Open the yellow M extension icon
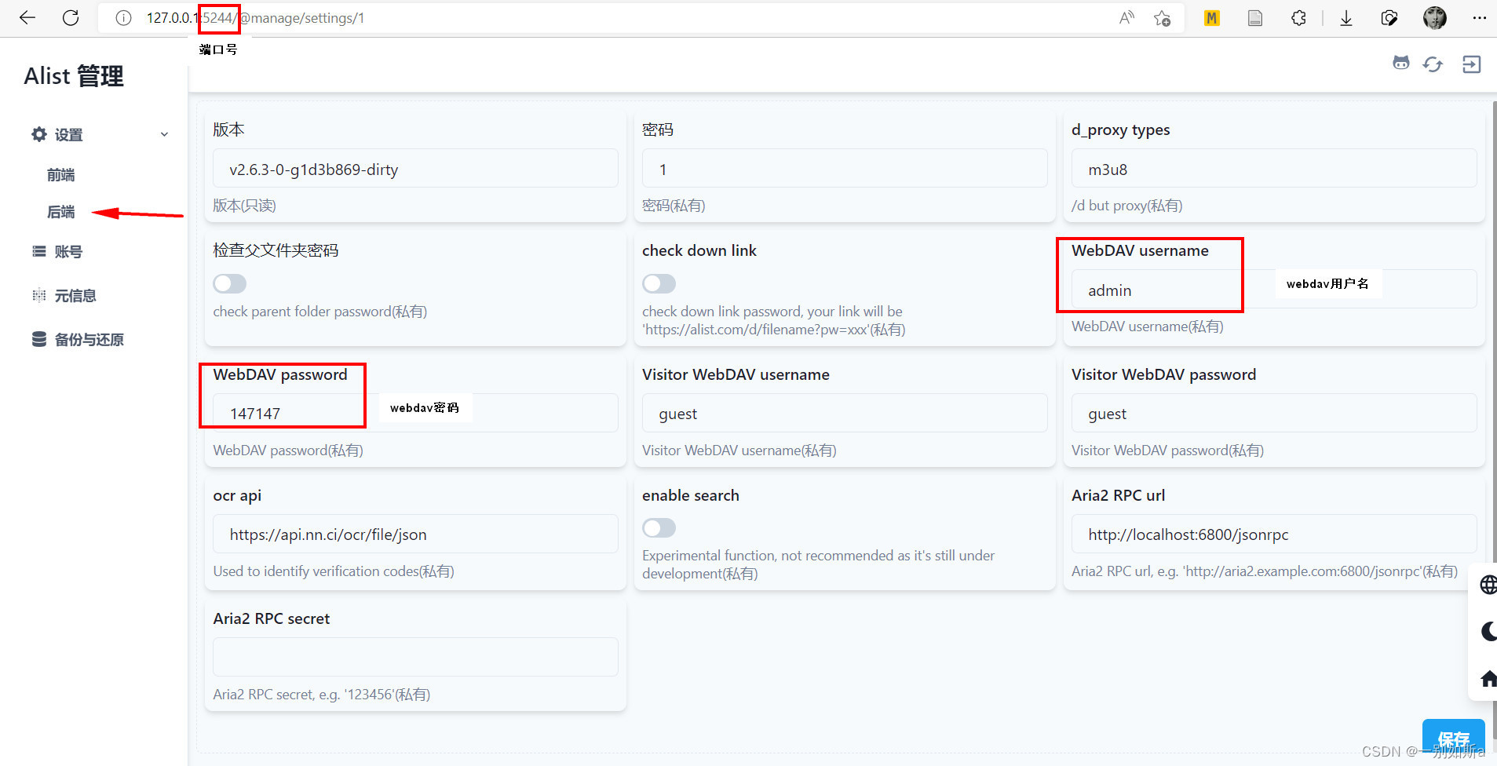 click(1212, 18)
